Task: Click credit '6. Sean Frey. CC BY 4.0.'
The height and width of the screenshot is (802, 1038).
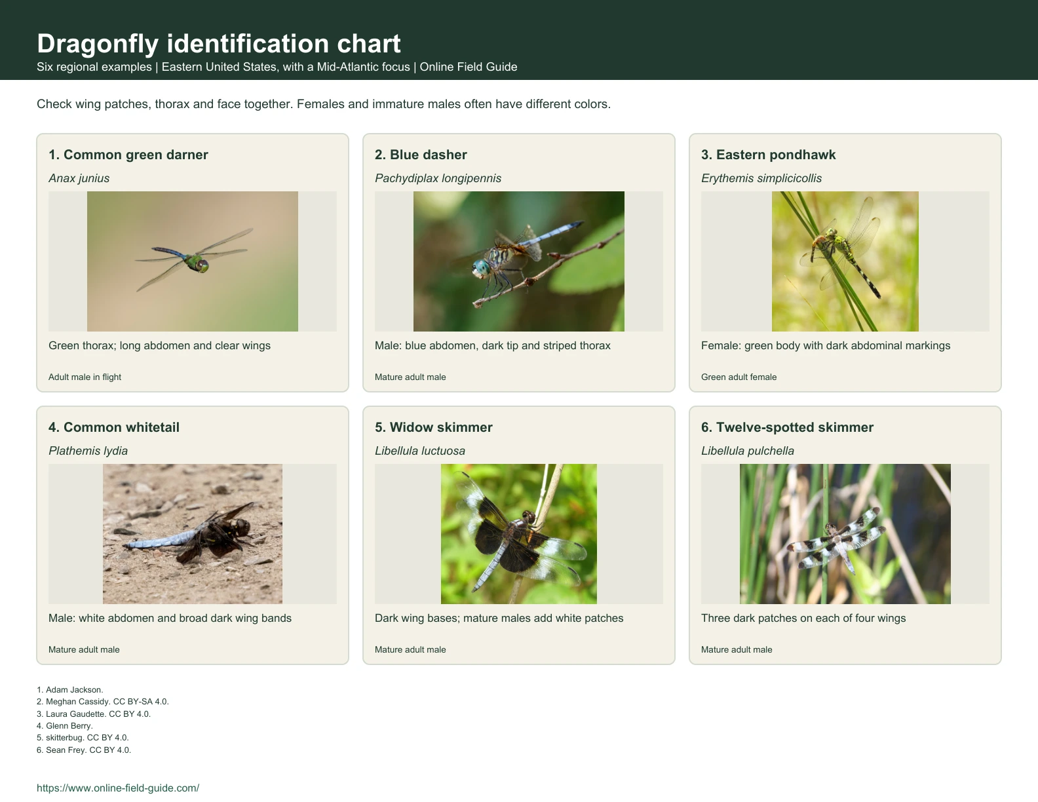Action: pos(84,750)
